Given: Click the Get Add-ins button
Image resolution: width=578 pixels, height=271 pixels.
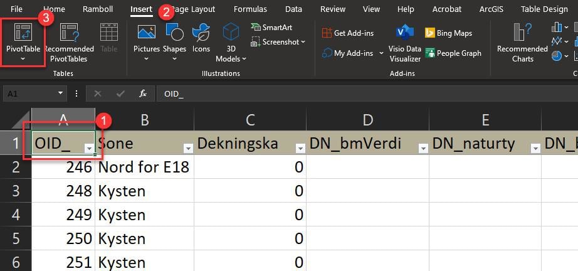Looking at the screenshot, I should click(350, 33).
